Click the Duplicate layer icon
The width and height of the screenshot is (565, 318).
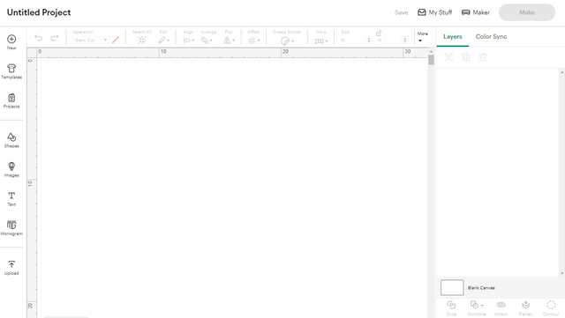click(x=466, y=57)
